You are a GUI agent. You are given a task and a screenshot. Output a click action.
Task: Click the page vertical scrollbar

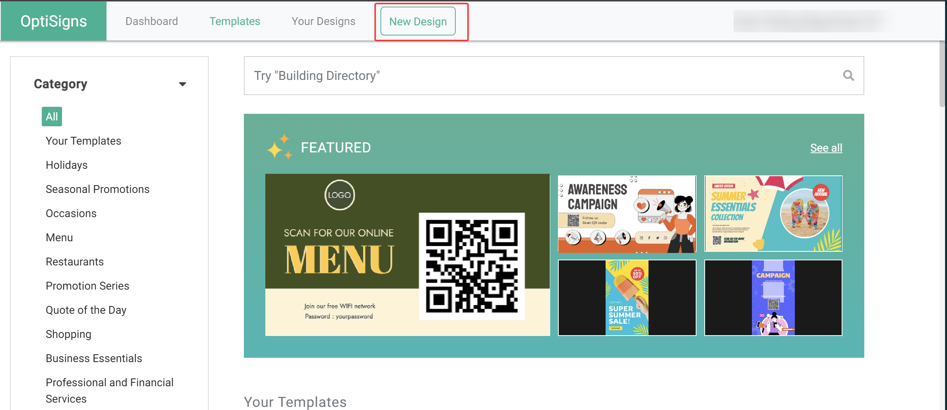click(942, 74)
